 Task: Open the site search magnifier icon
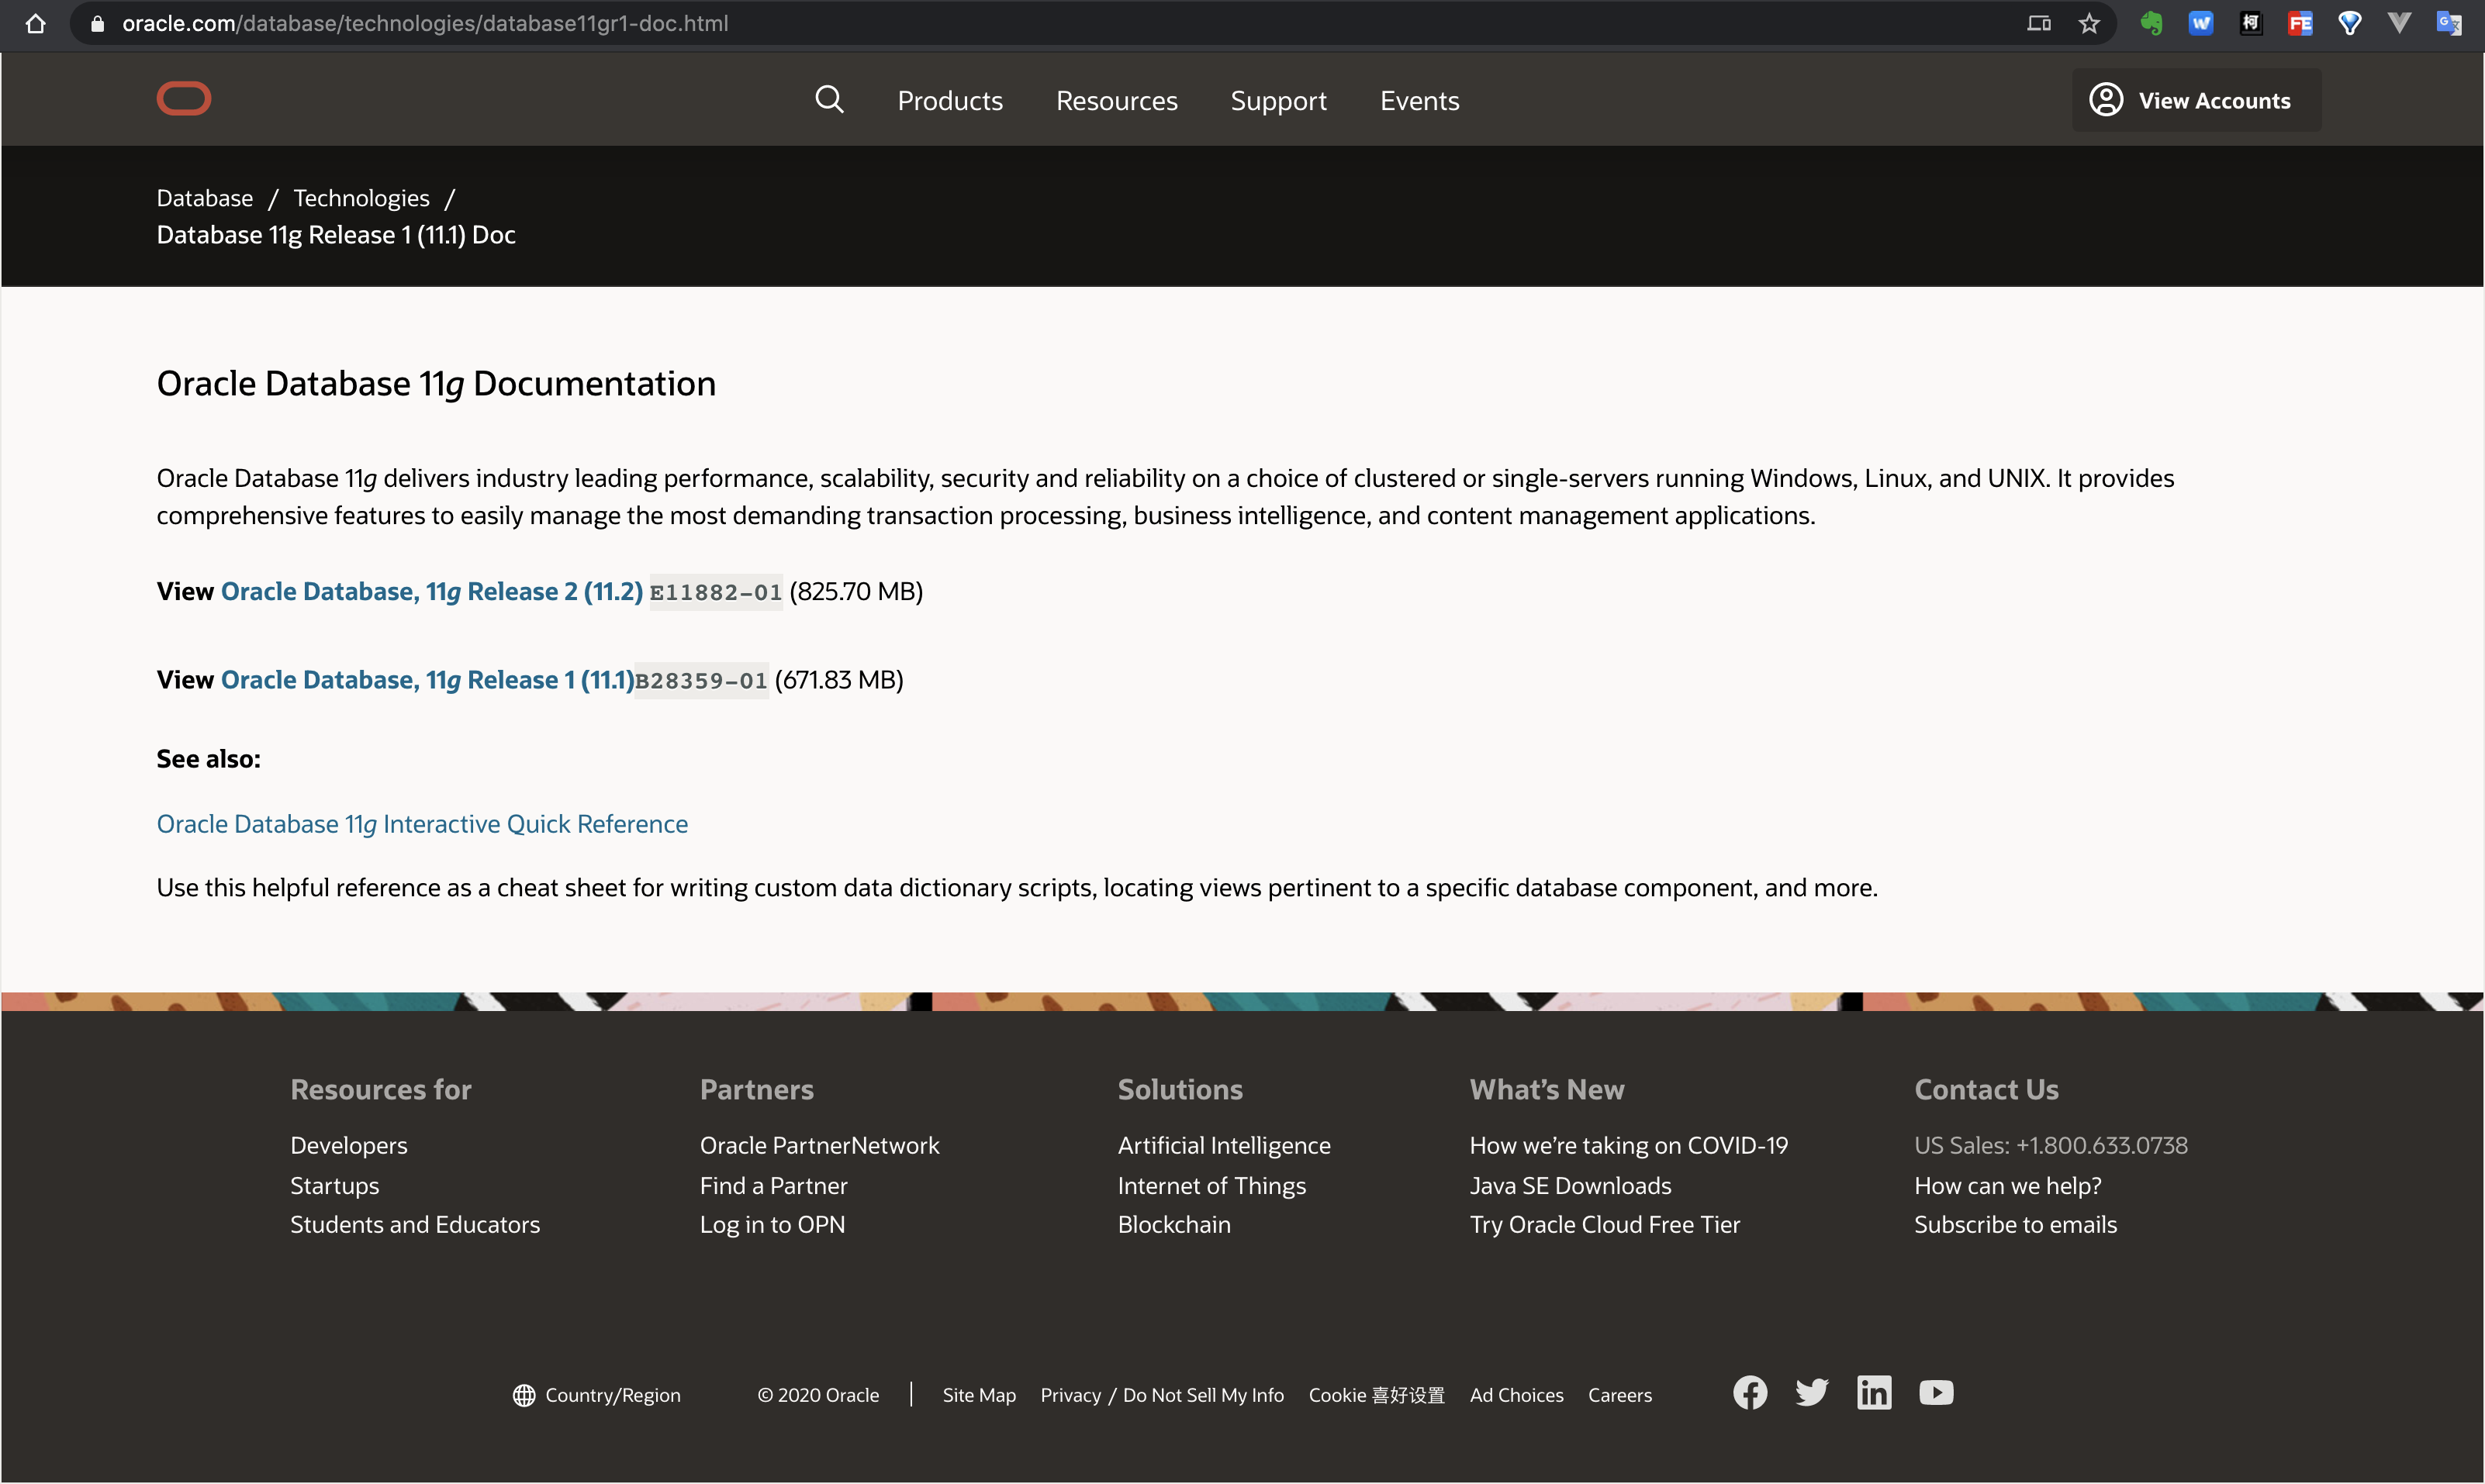click(829, 99)
